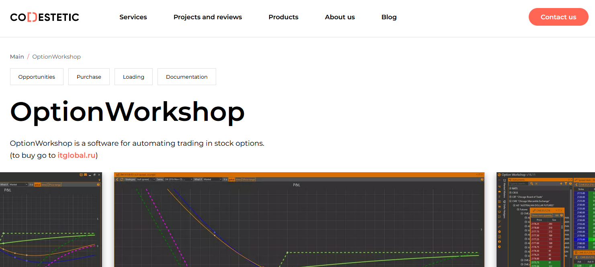Screen dimensions: 595x267
Task: Click the sentence about automating trading
Action: pyautogui.click(x=137, y=143)
